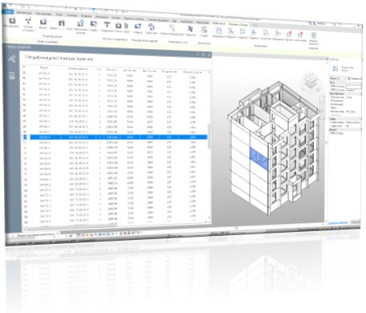Click the right of the two red-X ribbon icons

coord(300,35)
